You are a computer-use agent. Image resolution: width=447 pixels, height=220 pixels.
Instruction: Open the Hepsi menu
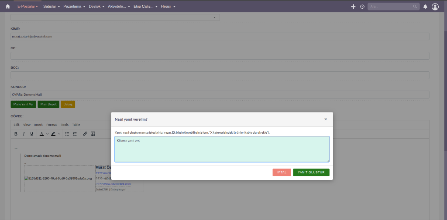click(168, 6)
